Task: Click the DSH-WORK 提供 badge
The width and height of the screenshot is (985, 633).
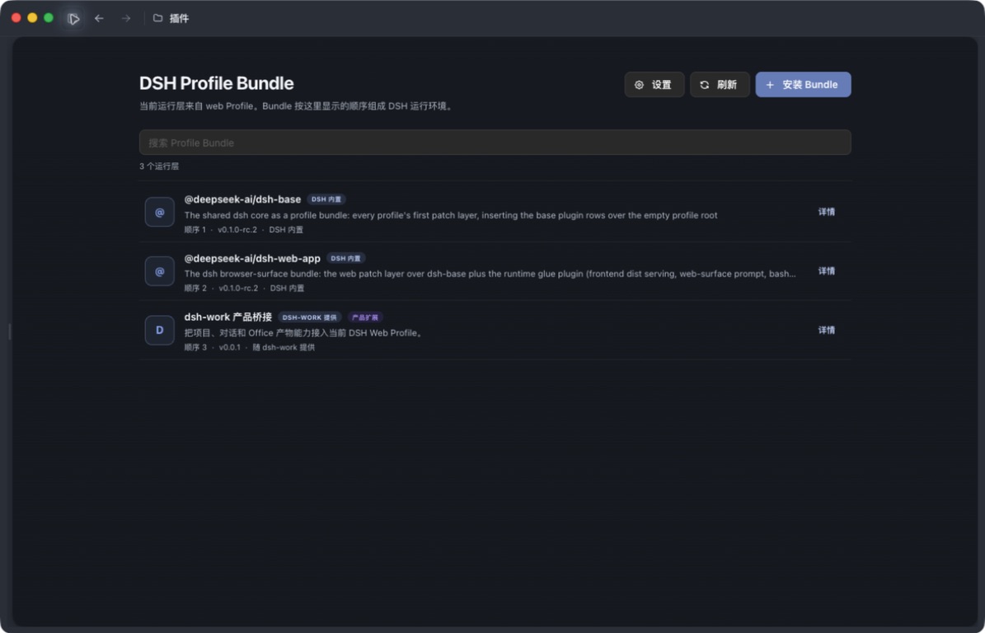Action: [309, 317]
